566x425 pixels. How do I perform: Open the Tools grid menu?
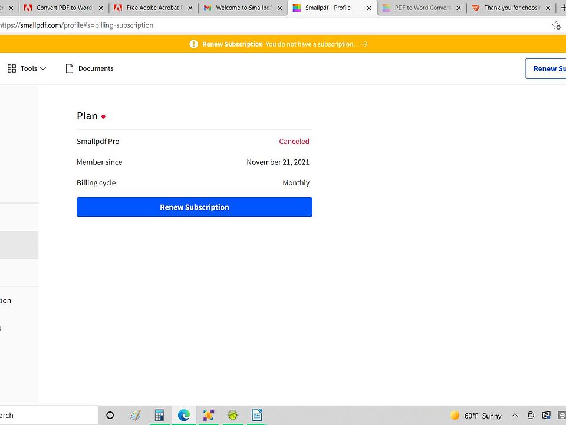[27, 68]
